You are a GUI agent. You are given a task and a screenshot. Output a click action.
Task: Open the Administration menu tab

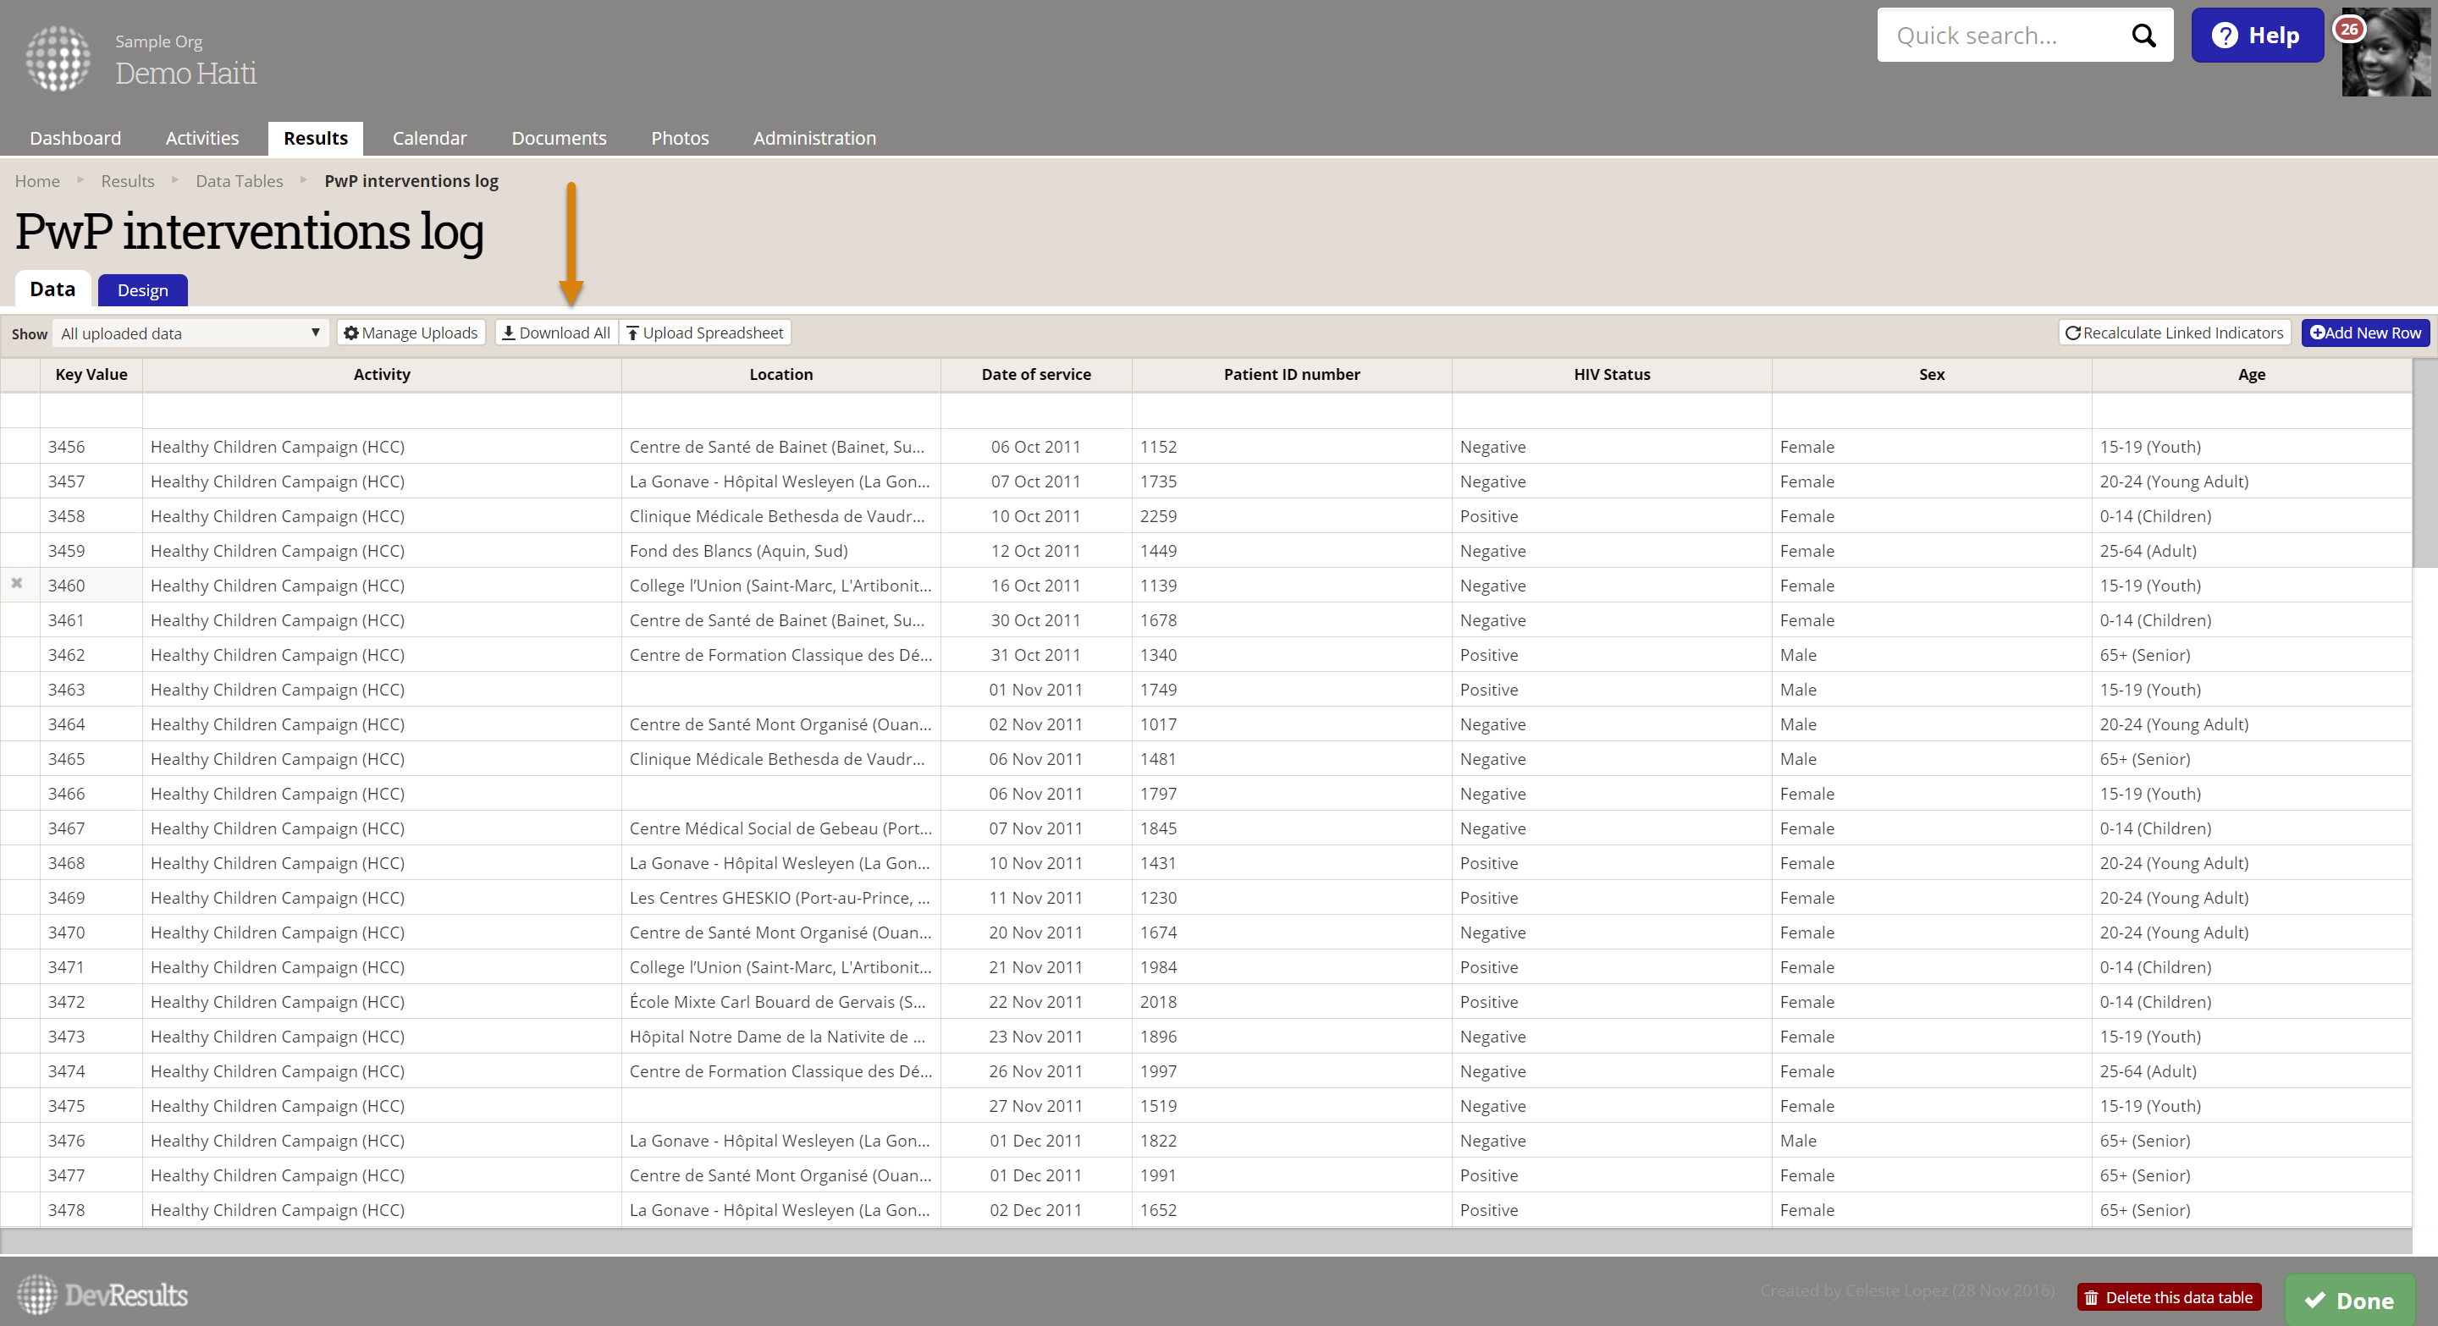click(814, 138)
